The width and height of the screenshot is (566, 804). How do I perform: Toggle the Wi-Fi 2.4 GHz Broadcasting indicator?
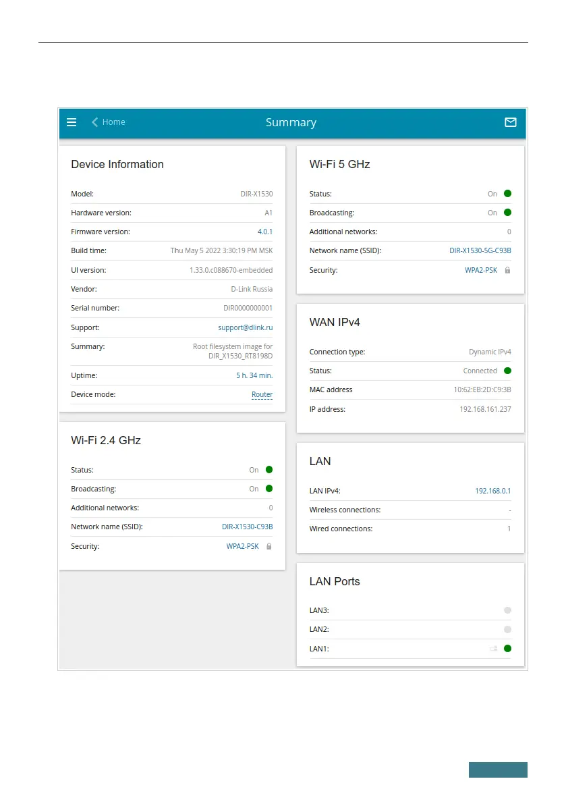pos(268,489)
